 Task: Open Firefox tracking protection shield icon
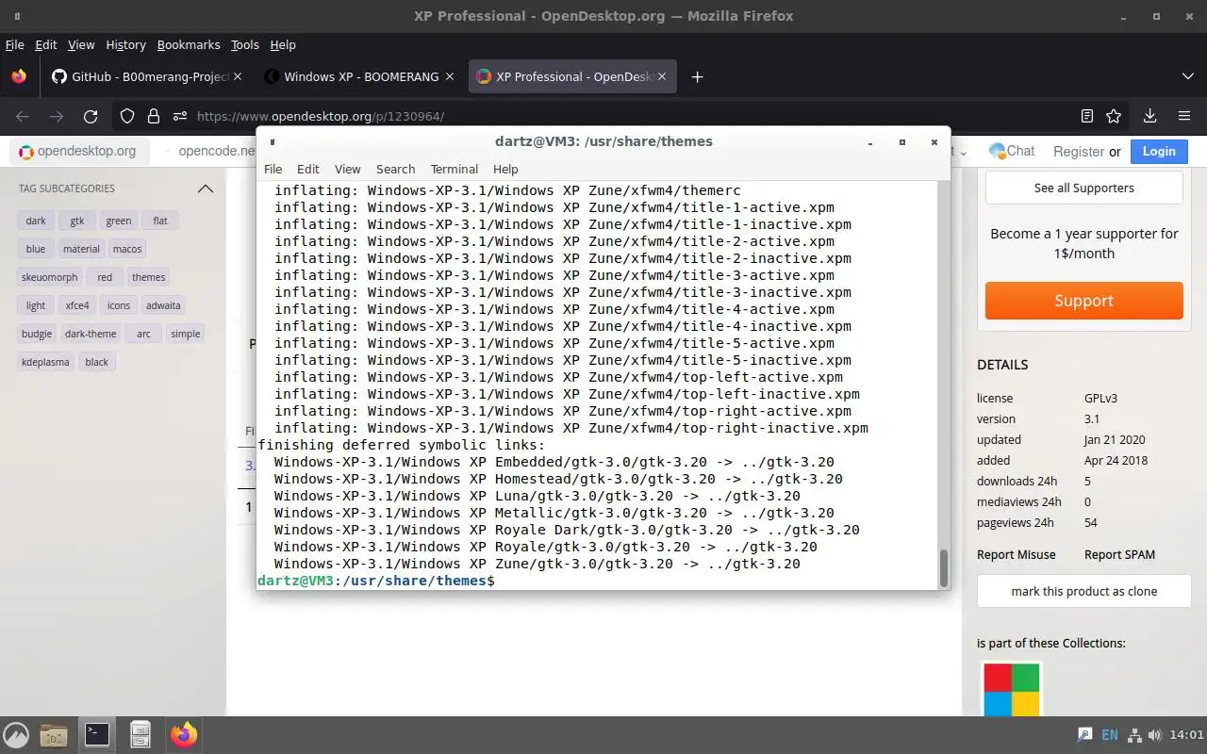click(x=127, y=116)
